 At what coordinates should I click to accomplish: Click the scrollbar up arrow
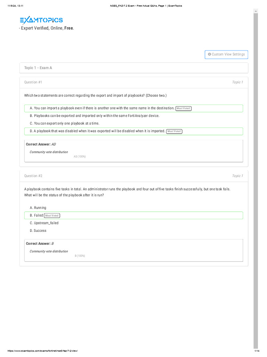tap(256, 11)
